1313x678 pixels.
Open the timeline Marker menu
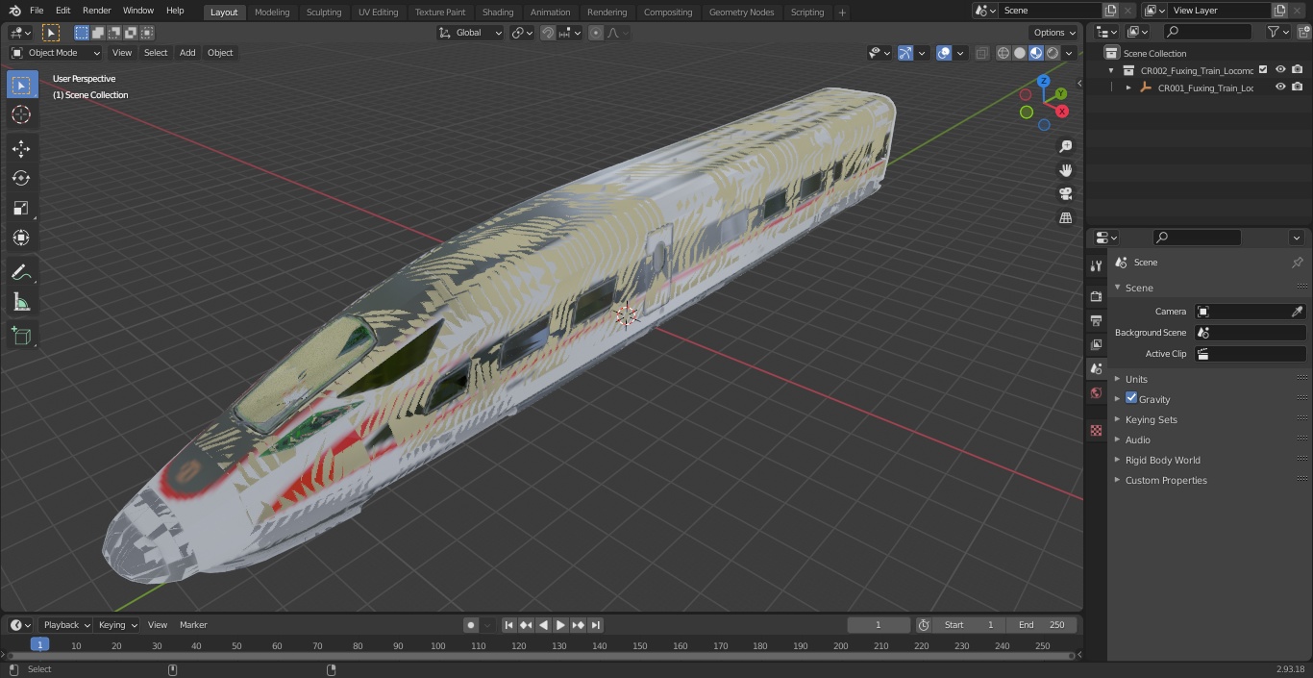pyautogui.click(x=193, y=625)
